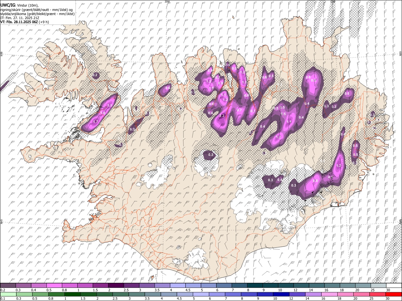
Task: Pick violet rain swatch between 12 and 14
Action: pyautogui.click(x=297, y=294)
